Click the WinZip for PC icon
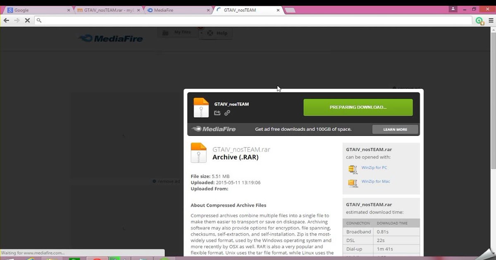The image size is (496, 260). click(353, 169)
